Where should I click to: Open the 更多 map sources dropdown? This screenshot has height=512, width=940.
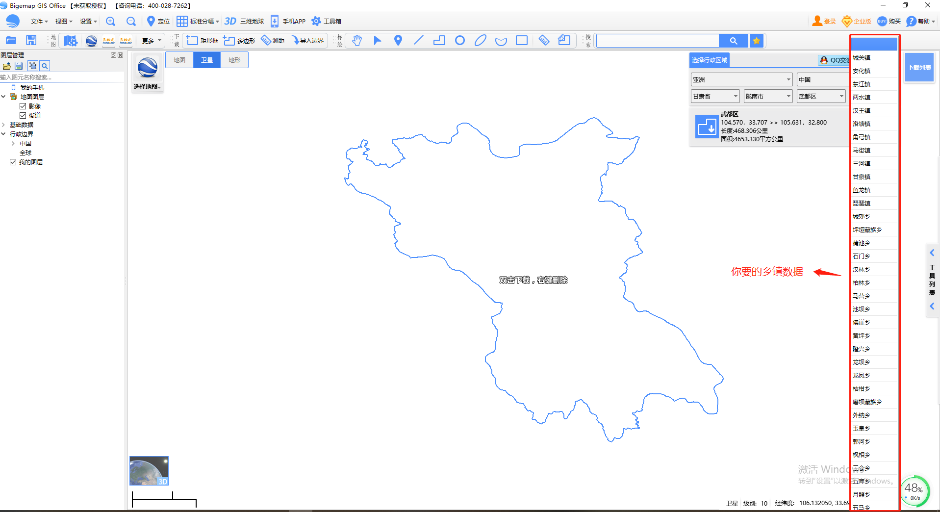pos(152,41)
